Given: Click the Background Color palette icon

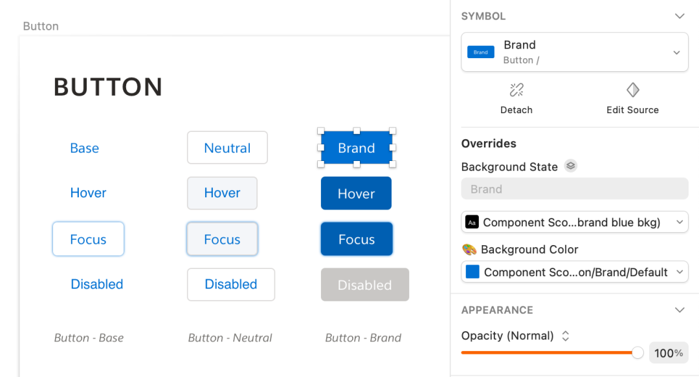Looking at the screenshot, I should click(x=469, y=250).
